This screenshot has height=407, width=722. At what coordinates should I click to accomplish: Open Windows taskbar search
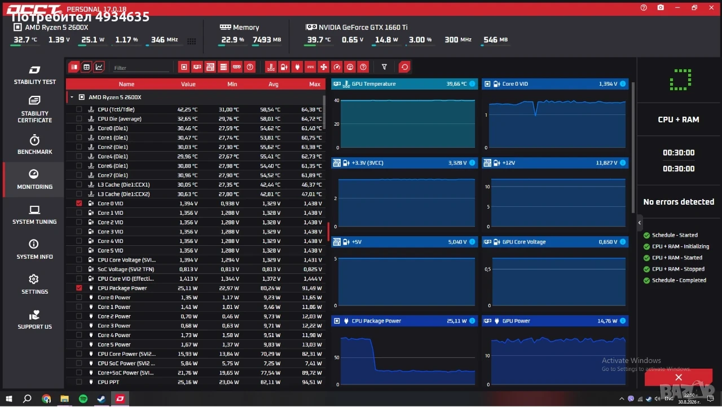pyautogui.click(x=27, y=399)
